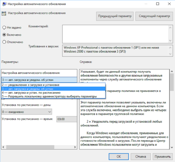Click left arrow of parameters horizontal scrollbar
This screenshot has width=175, height=162.
click(3, 147)
